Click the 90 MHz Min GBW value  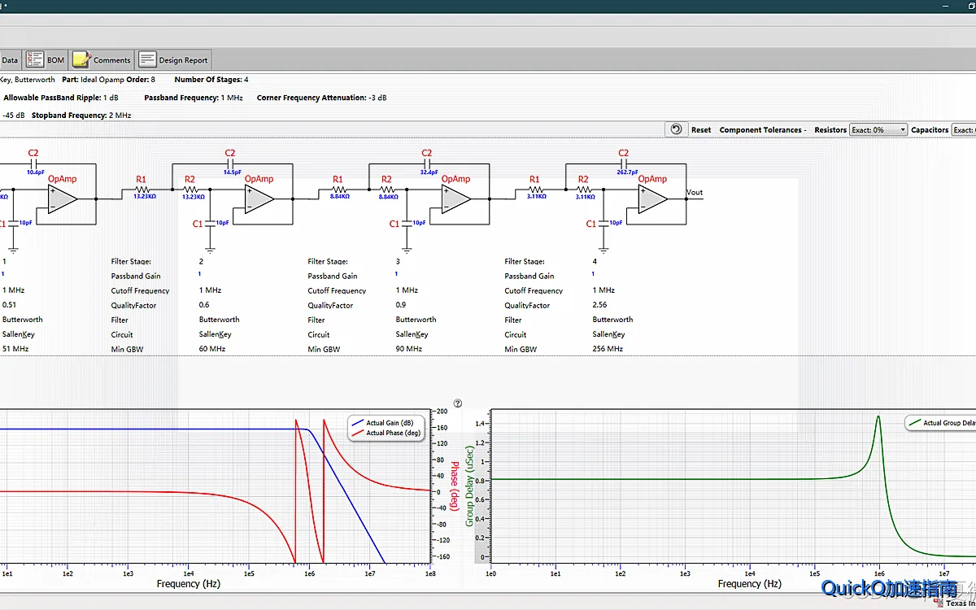click(x=409, y=349)
